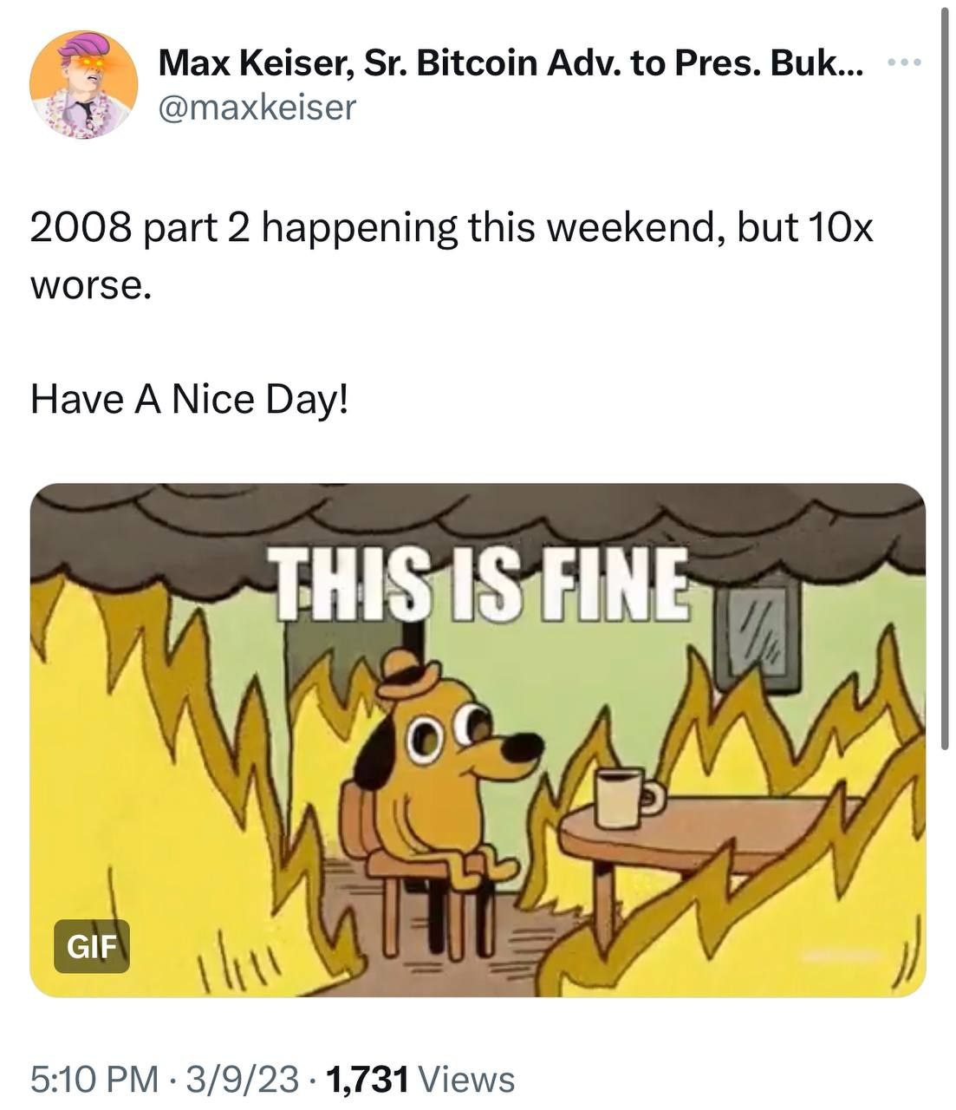The height and width of the screenshot is (1110, 956).
Task: Open the @maxkeiser handle link
Action: pos(257,108)
